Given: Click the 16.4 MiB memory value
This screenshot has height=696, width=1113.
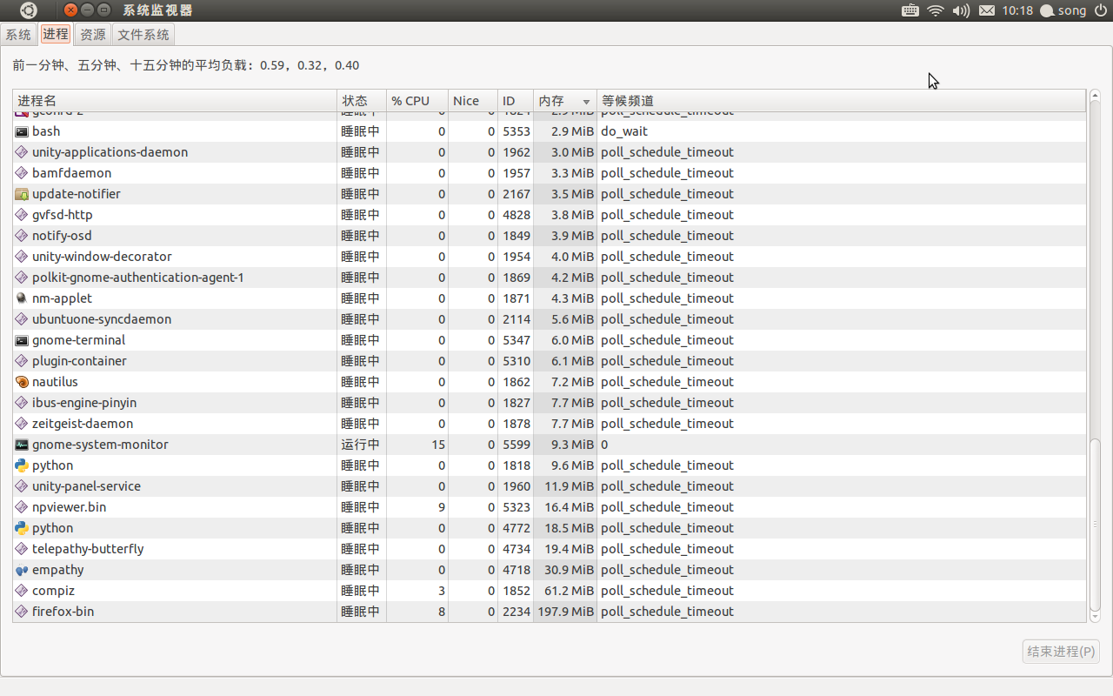Looking at the screenshot, I should (x=570, y=507).
